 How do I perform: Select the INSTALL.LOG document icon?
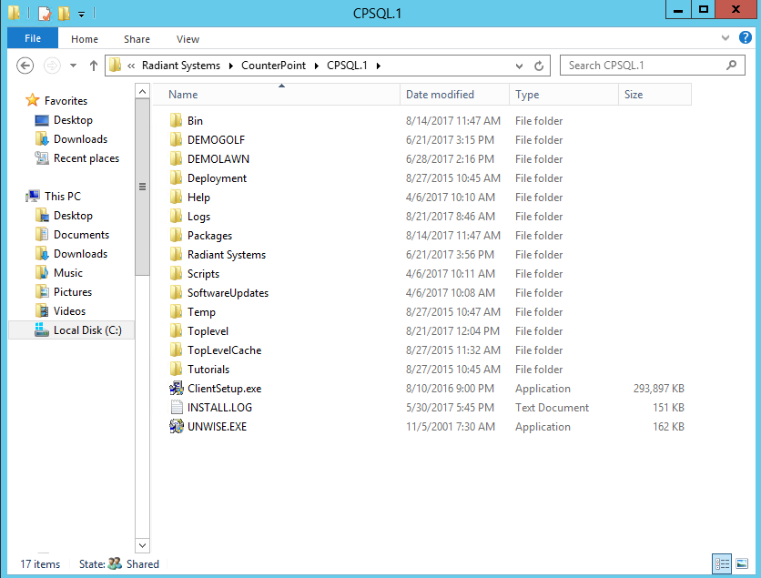click(x=177, y=407)
